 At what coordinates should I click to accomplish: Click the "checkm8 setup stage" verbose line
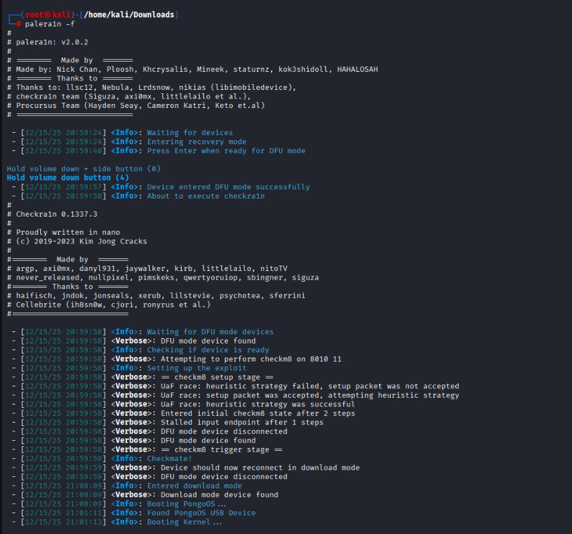(x=217, y=377)
